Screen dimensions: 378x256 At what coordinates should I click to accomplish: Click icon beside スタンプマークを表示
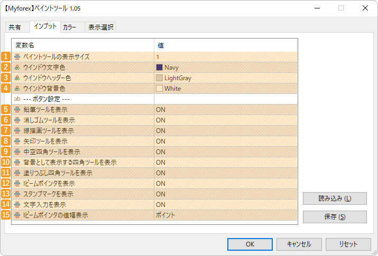17,194
